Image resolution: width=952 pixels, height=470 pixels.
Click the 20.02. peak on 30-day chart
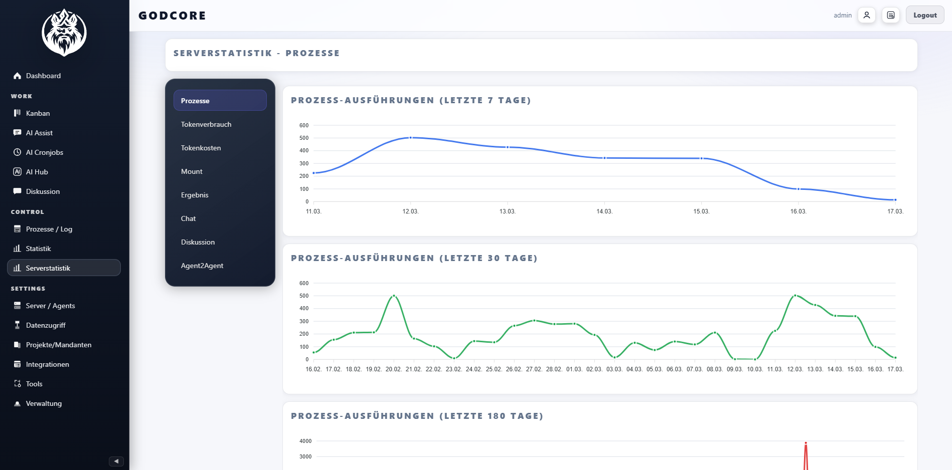(x=394, y=296)
